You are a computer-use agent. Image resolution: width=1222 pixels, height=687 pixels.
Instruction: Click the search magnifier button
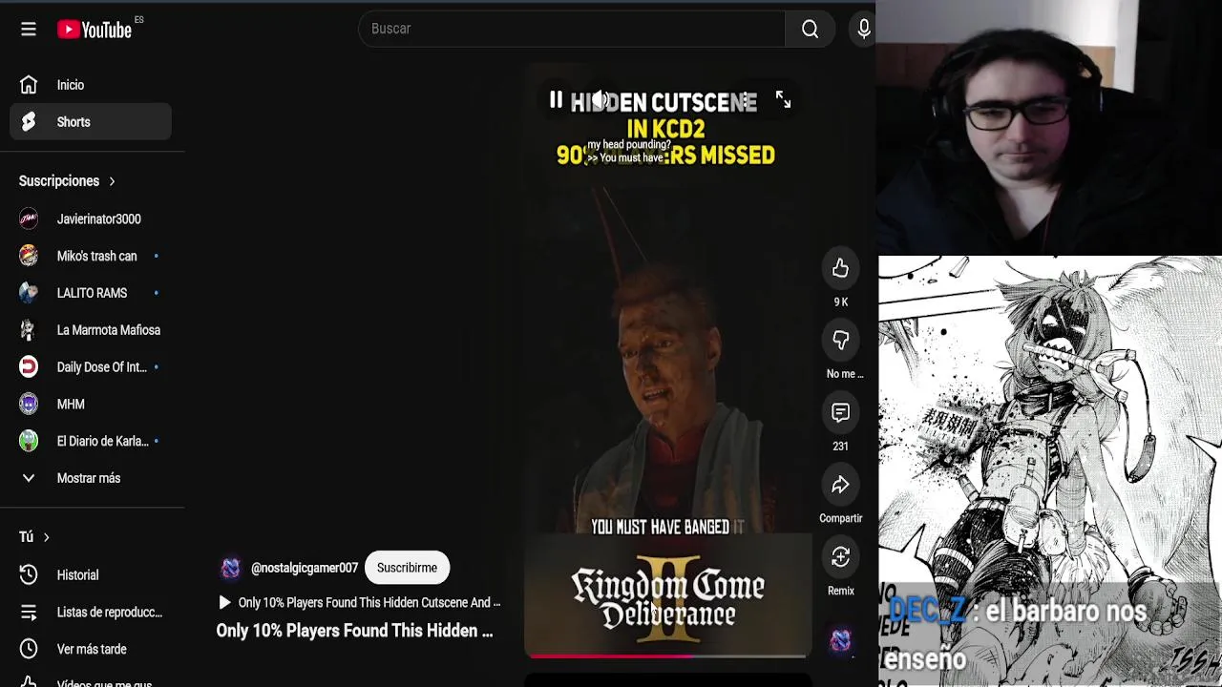coord(810,30)
